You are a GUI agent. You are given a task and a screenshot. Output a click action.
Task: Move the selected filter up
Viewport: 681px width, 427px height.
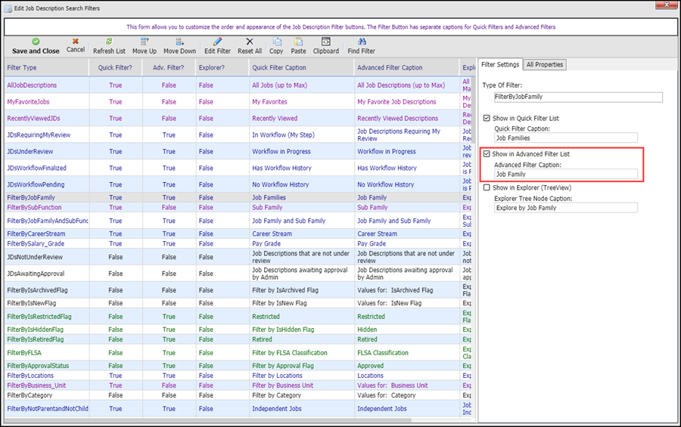pos(144,42)
